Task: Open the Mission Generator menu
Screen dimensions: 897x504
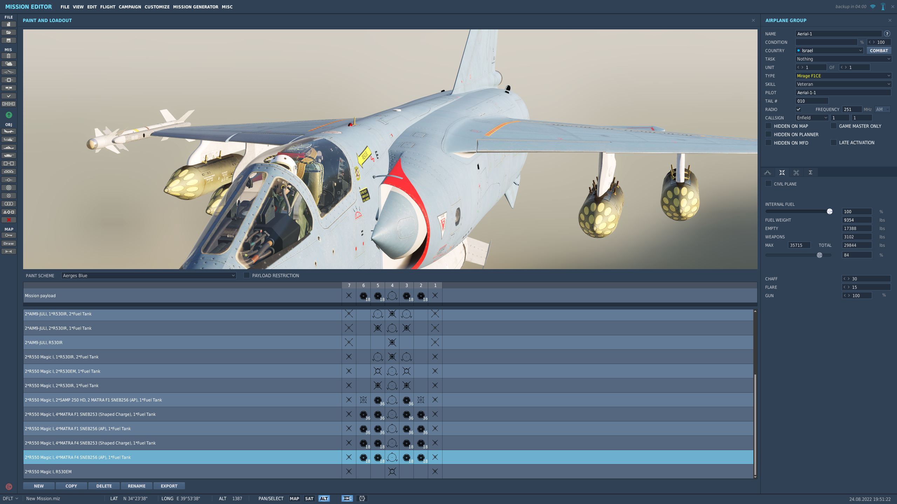Action: 196,7
